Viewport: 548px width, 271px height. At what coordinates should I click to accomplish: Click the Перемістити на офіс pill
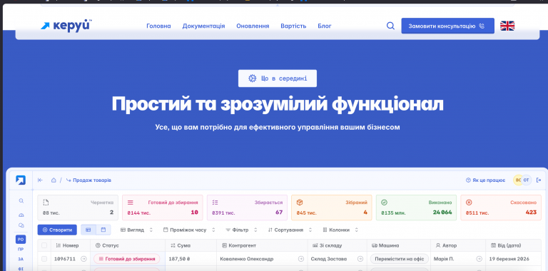coord(400,259)
